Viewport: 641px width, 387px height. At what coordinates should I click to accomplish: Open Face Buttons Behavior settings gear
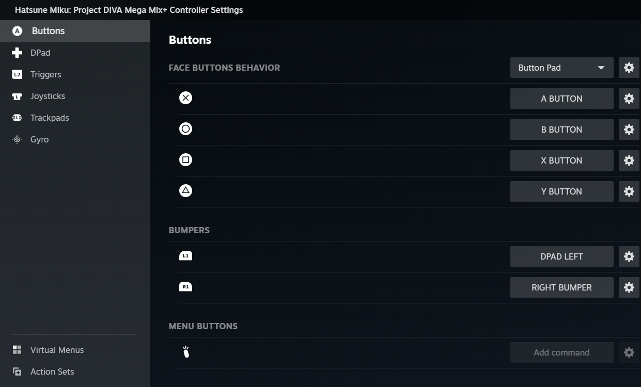[629, 68]
